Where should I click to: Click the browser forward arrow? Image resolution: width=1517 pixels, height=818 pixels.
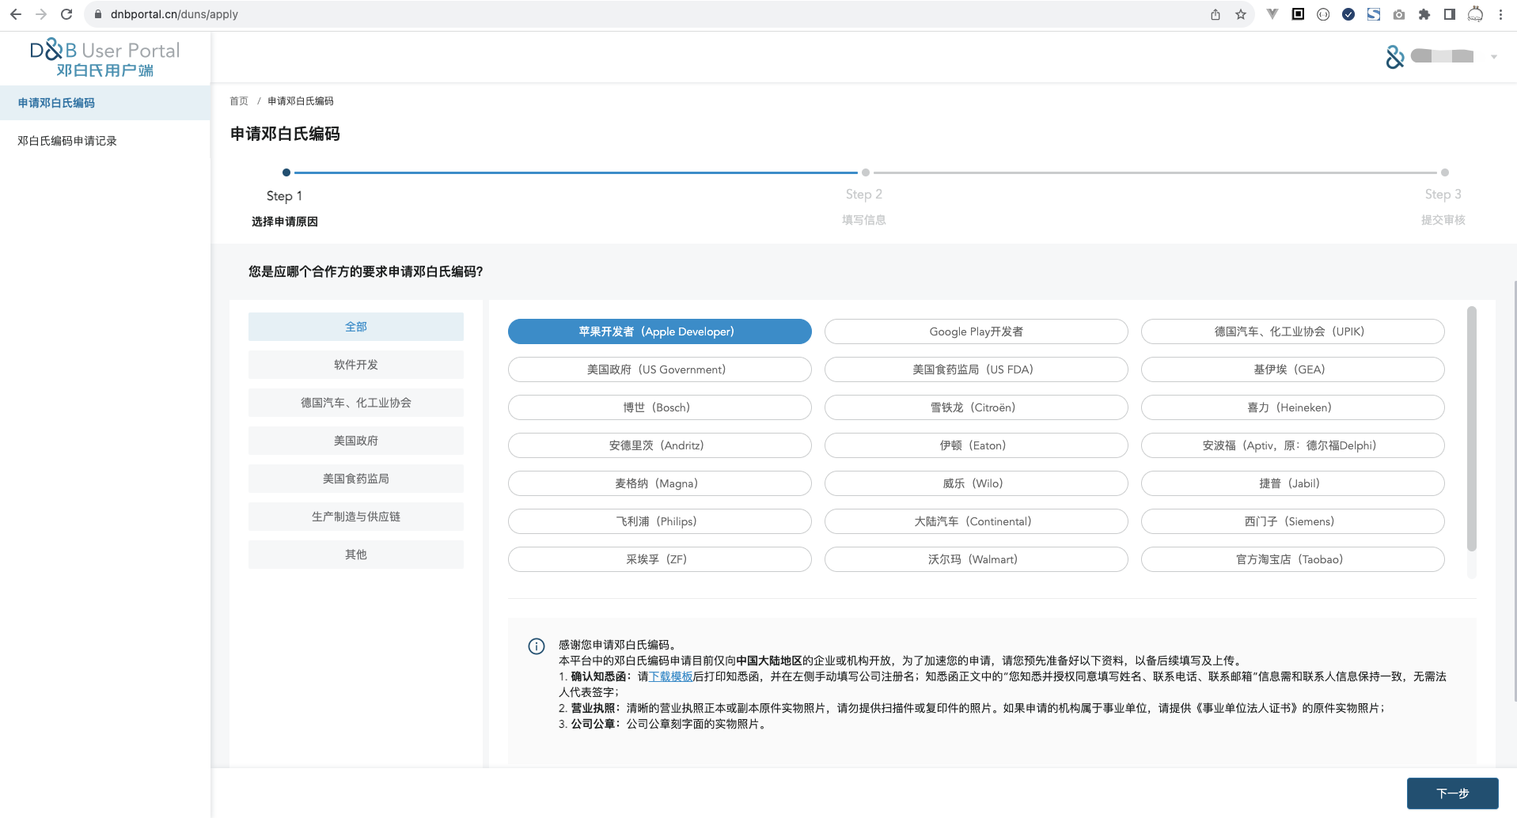click(41, 14)
